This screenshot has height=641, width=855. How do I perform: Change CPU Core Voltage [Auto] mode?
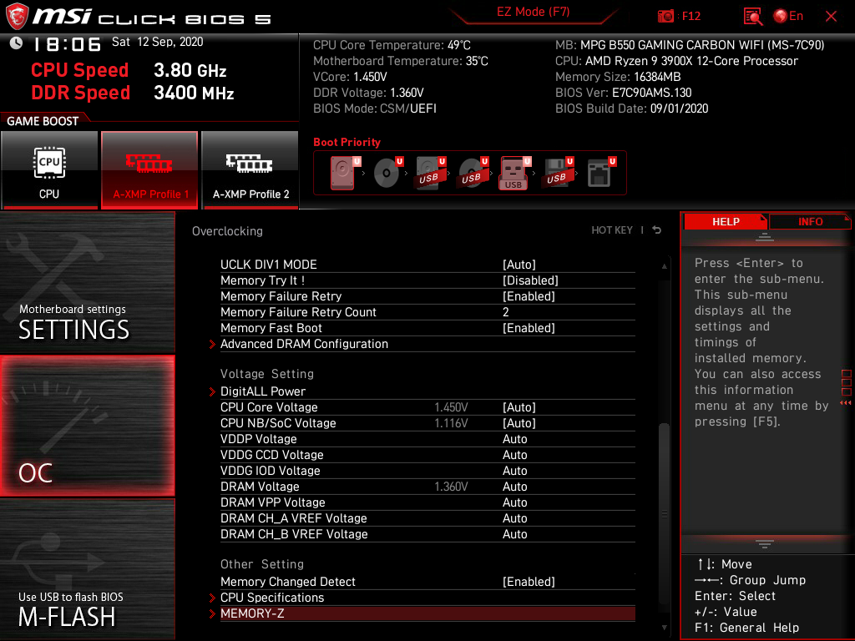[x=519, y=407]
